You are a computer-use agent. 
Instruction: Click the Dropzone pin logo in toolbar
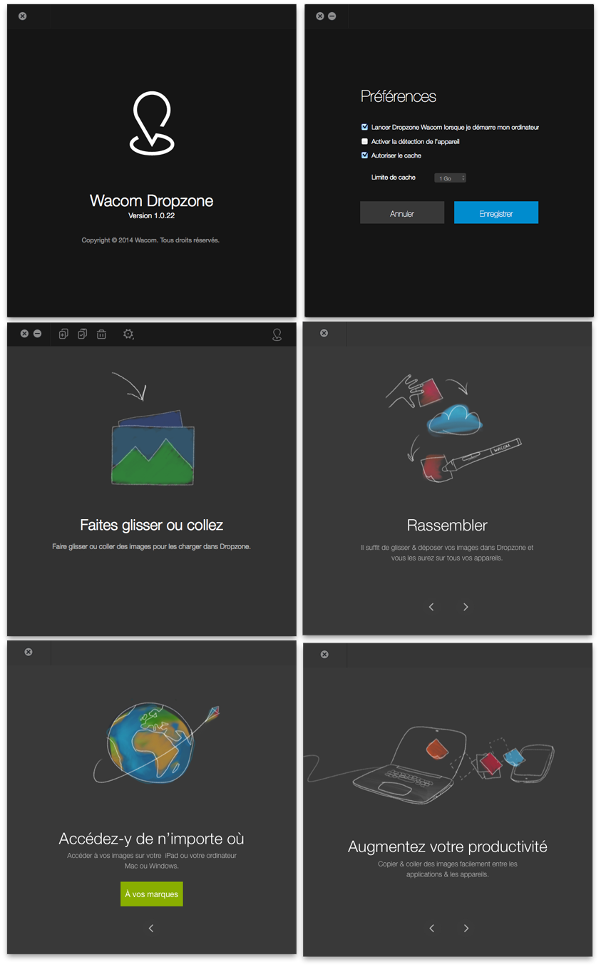coord(277,334)
